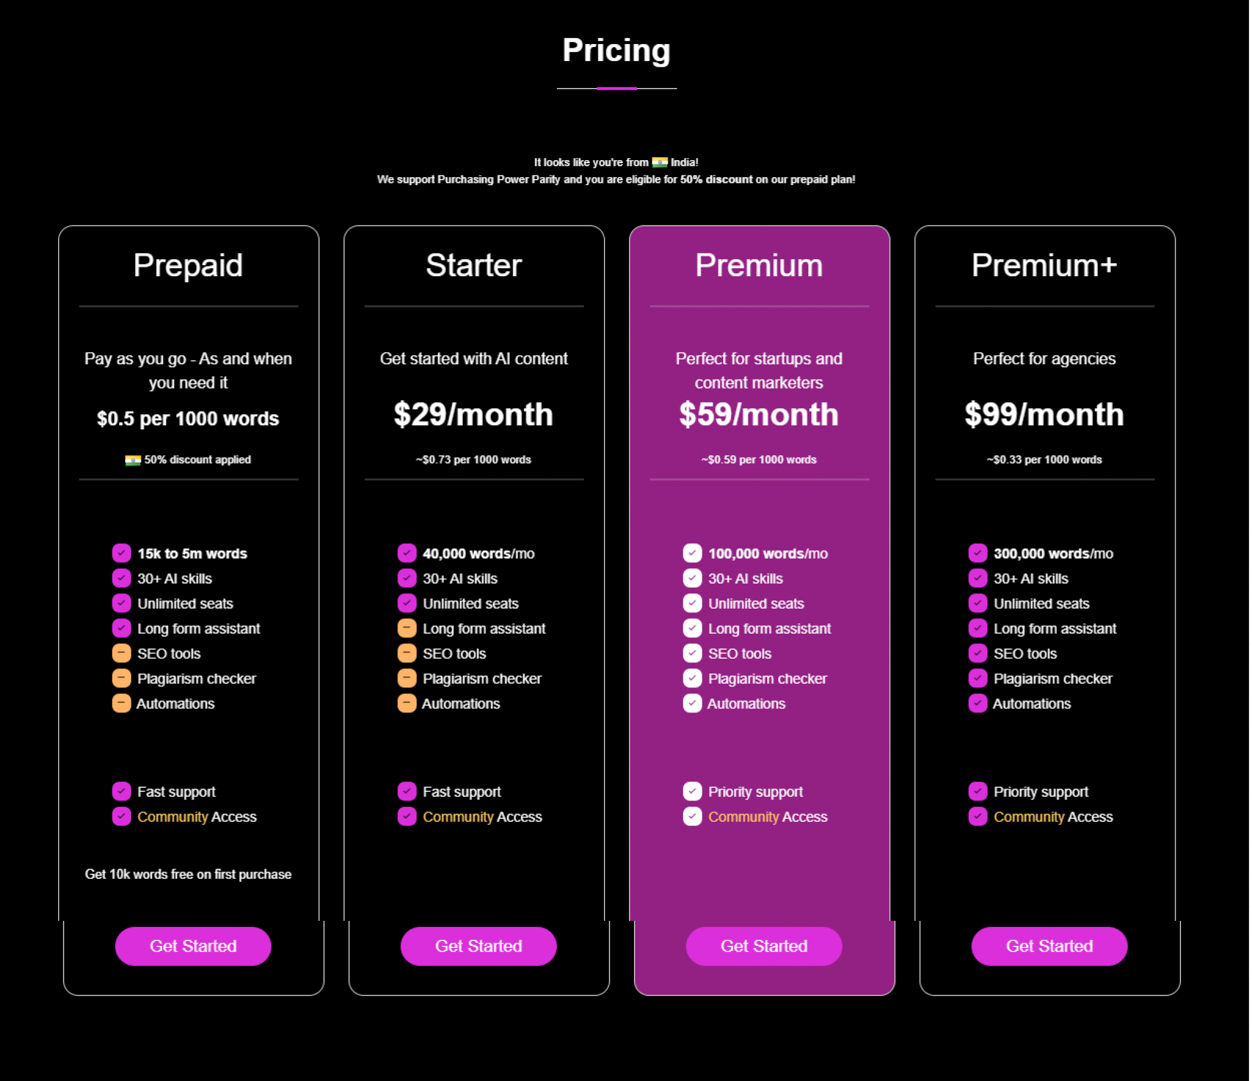Click Get Started under Prepaid plan
This screenshot has width=1252, height=1081.
click(193, 946)
